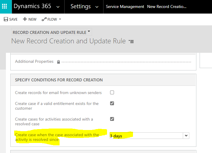This screenshot has width=212, height=153.
Task: Enable create records for unknown senders checkbox
Action: click(x=112, y=93)
